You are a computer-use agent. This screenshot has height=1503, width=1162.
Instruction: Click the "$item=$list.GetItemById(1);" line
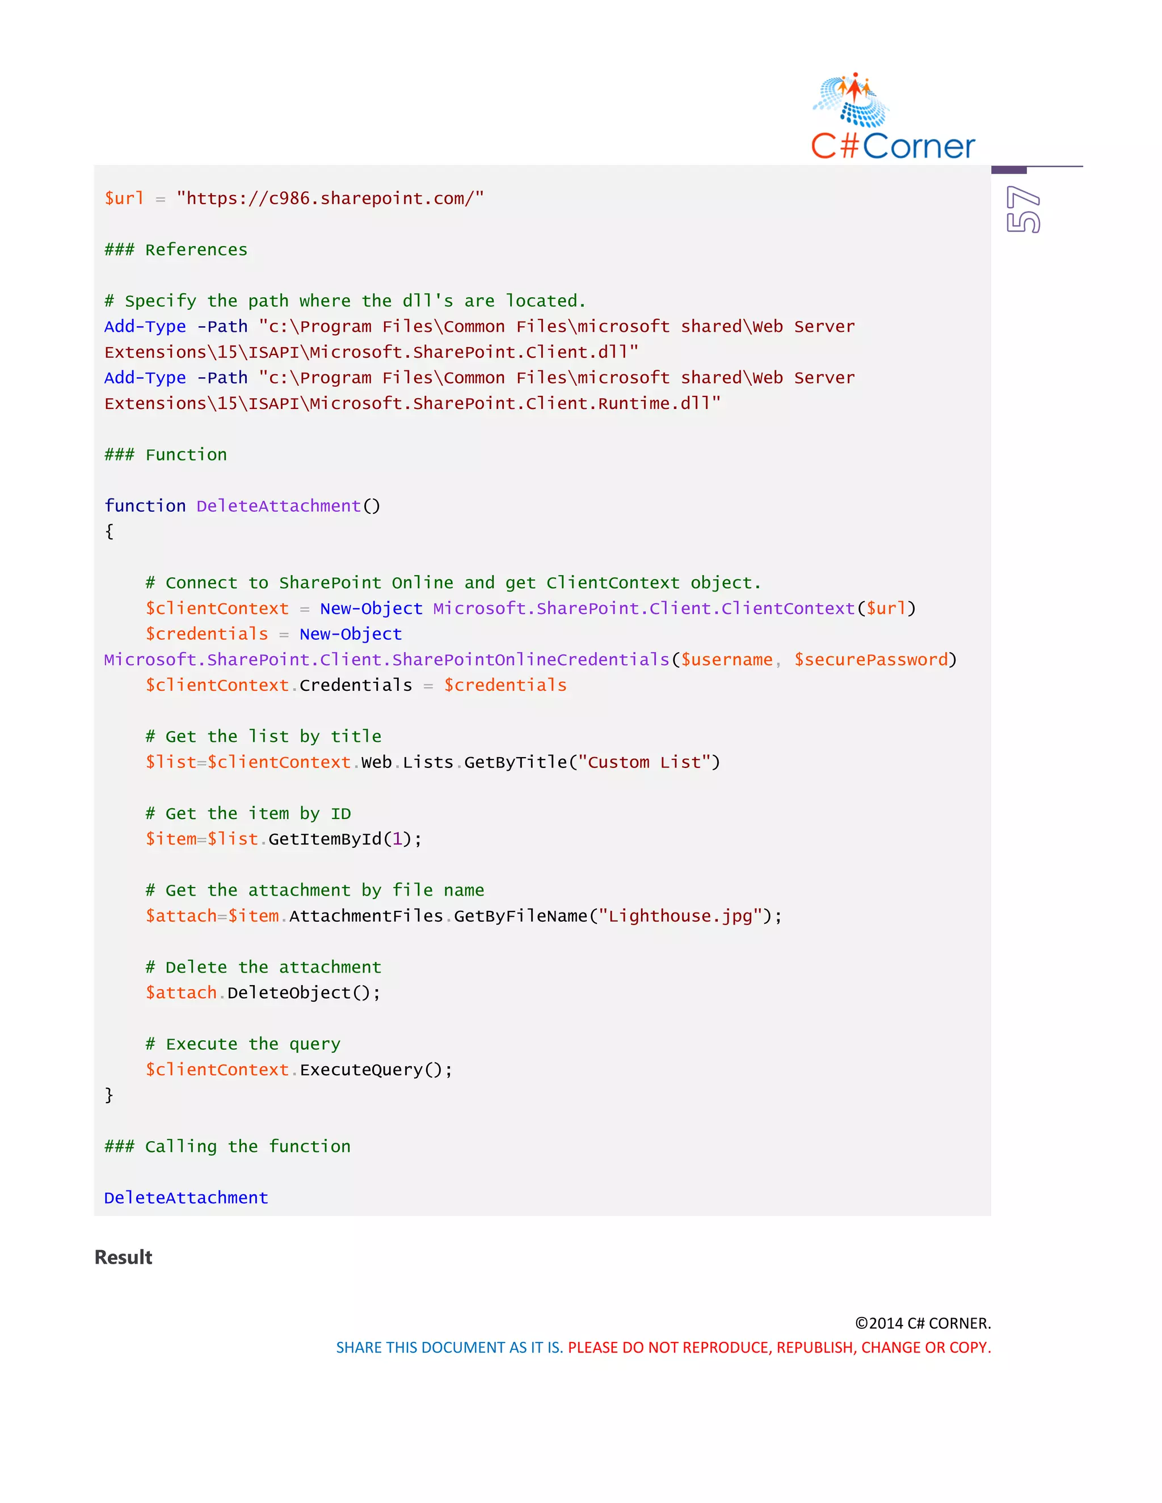click(x=284, y=839)
